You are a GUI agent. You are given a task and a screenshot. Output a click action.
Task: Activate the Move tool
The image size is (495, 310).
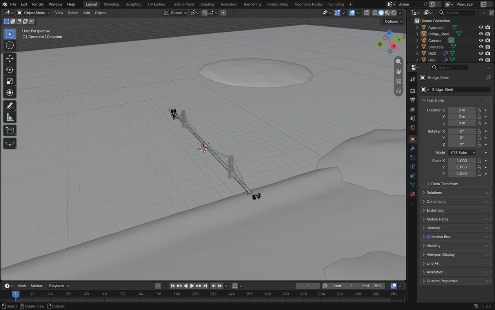coord(10,59)
